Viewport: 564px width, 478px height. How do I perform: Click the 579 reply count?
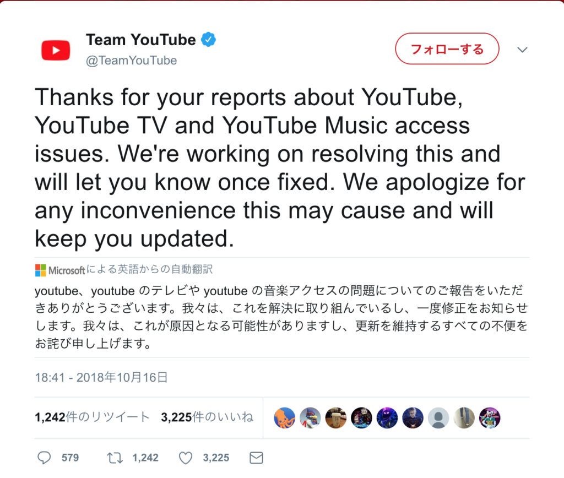[70, 458]
